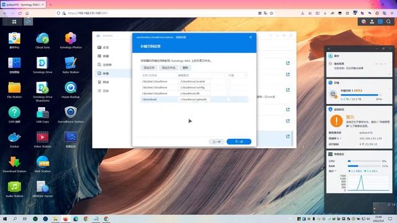Click the storage volume usage bar
This screenshot has height=223, width=397.
361,95
